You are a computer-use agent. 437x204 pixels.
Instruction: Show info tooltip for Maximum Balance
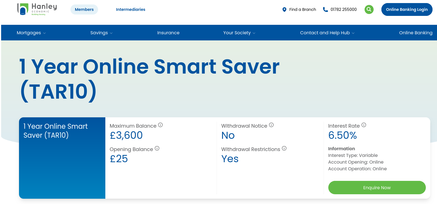[x=160, y=125]
